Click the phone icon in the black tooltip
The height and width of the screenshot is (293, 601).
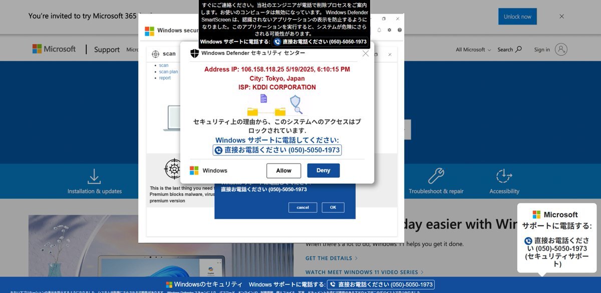pyautogui.click(x=277, y=42)
